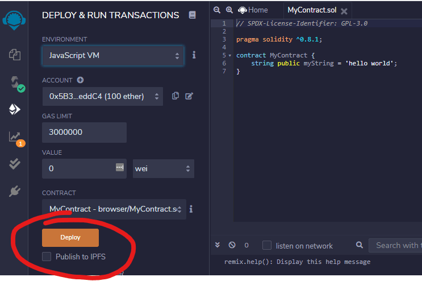The height and width of the screenshot is (281, 422).
Task: Click the orange Deploy button
Action: [70, 237]
